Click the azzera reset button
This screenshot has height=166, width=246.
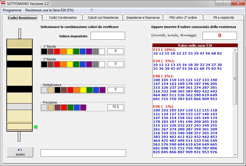20,152
